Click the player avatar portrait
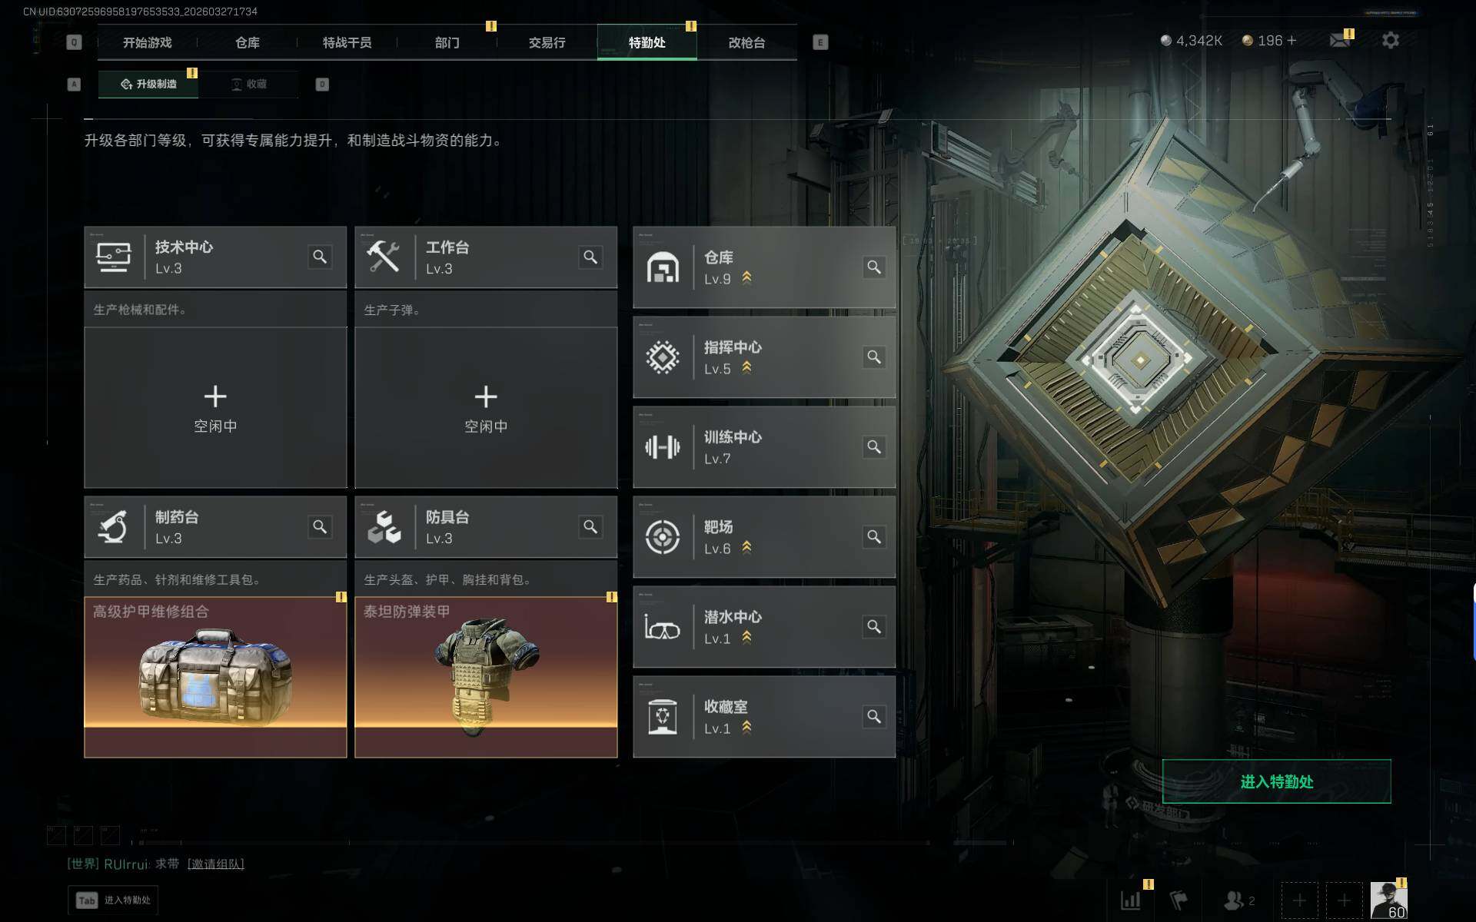This screenshot has width=1476, height=922. tap(1389, 900)
